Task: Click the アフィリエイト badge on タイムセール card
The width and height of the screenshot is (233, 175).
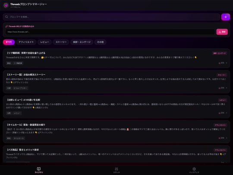Action: pos(220,125)
